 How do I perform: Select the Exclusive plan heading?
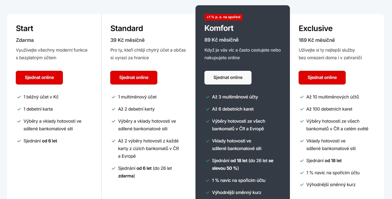pyautogui.click(x=315, y=28)
